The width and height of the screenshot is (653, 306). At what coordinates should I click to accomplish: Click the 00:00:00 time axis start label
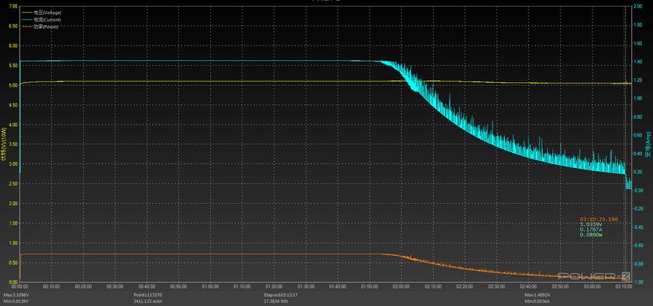(20, 287)
